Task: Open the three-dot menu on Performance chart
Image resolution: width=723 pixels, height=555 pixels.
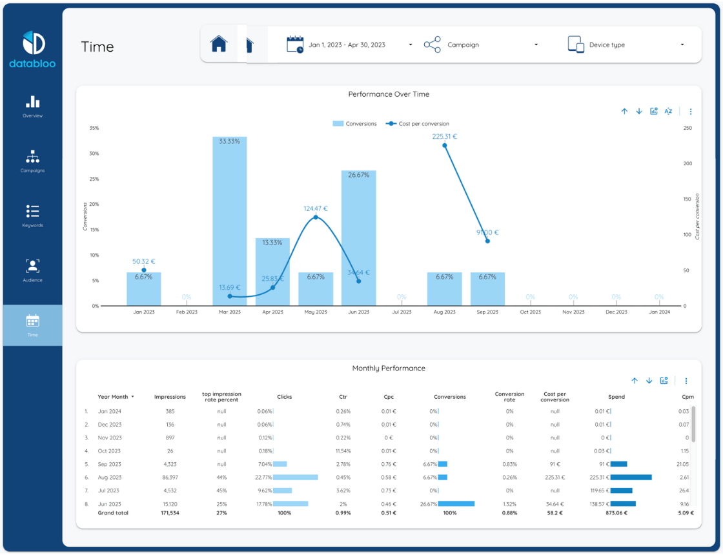Action: (x=691, y=112)
